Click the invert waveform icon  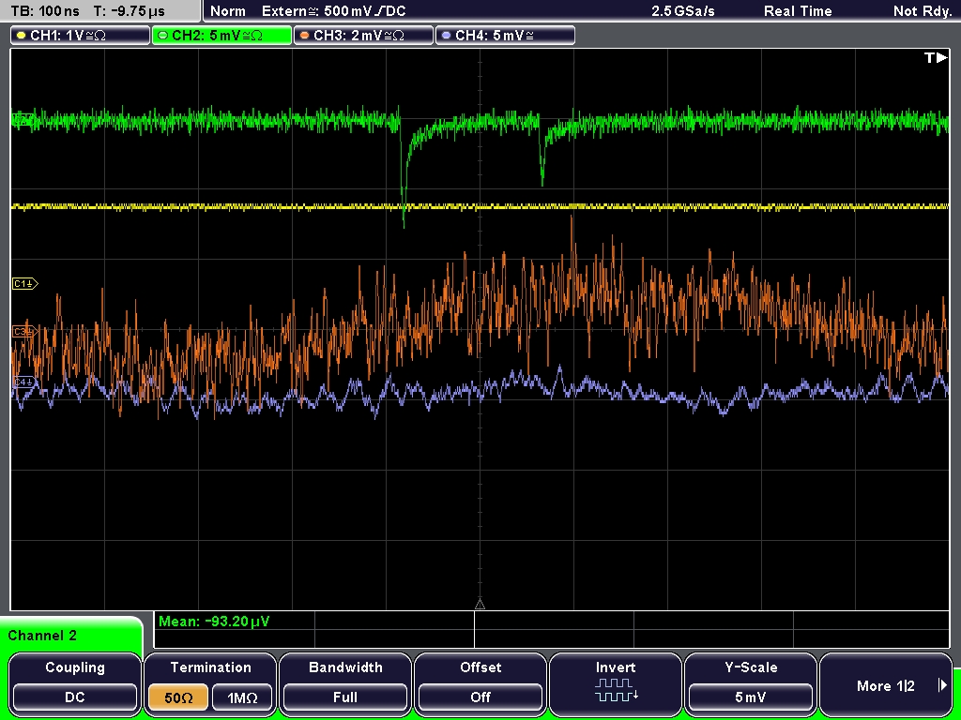click(616, 689)
